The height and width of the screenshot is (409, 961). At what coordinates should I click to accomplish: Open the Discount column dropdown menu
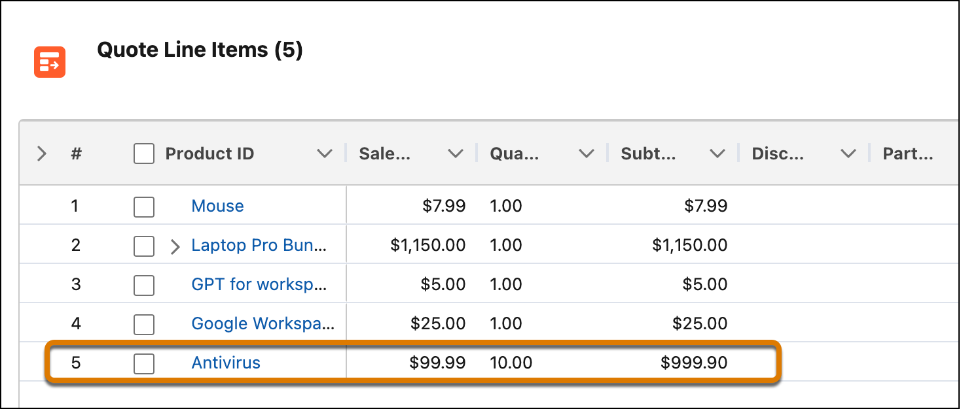[x=848, y=154]
